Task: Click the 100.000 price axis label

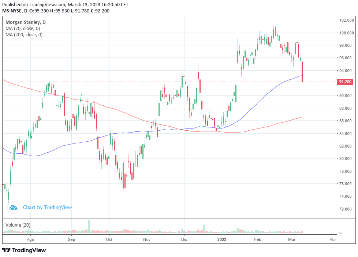Action: click(x=347, y=33)
